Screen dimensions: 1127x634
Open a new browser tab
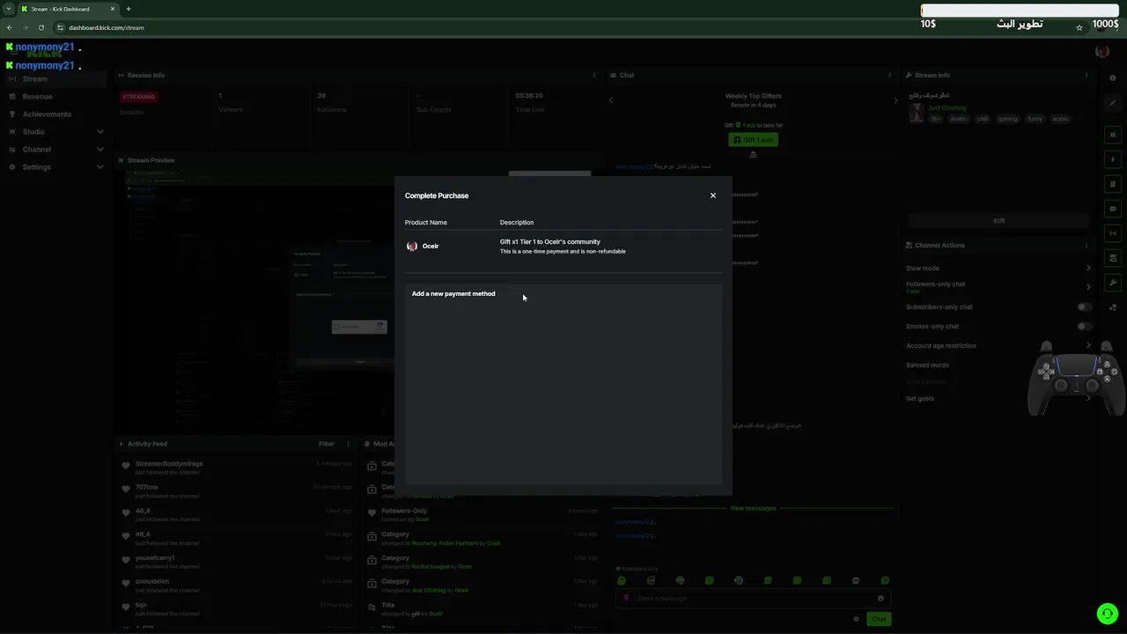coord(128,9)
